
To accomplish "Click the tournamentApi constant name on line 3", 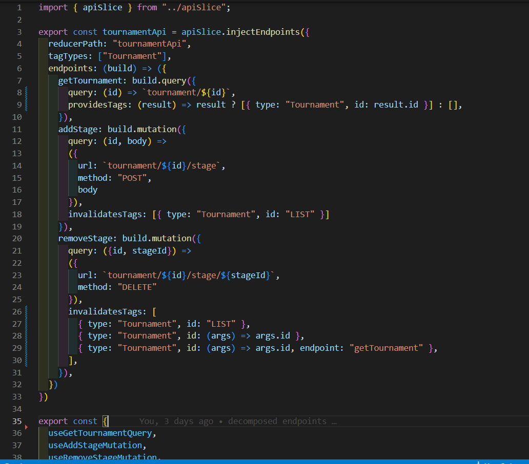I will (134, 32).
